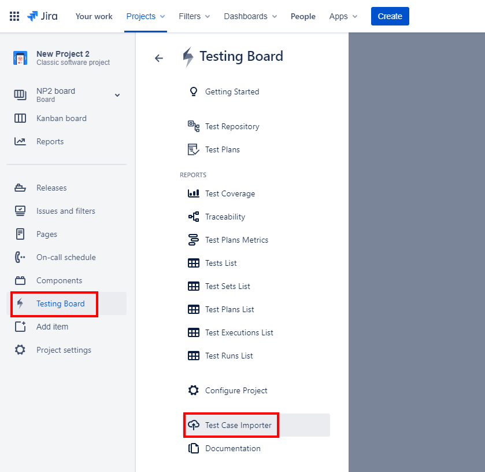Click the Documentation pages icon
This screenshot has height=472, width=485.
pyautogui.click(x=194, y=448)
